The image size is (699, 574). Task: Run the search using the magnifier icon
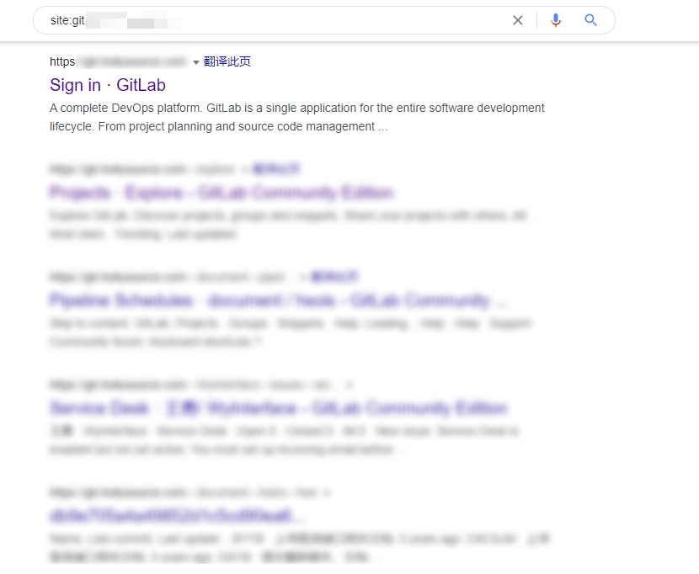click(590, 20)
